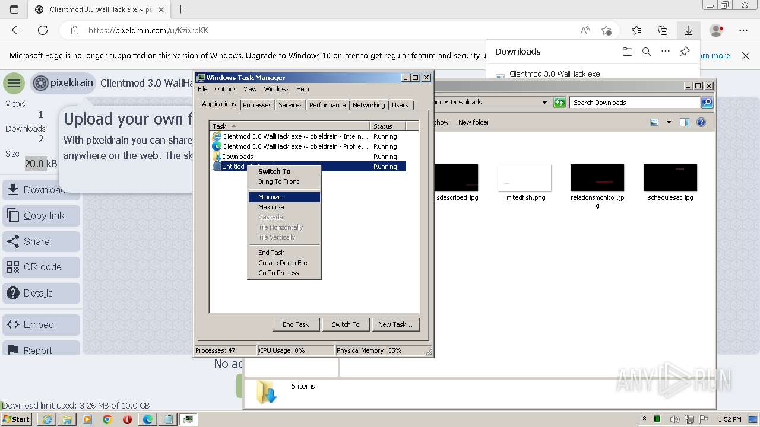Image resolution: width=760 pixels, height=427 pixels.
Task: Open Task Manager File menu
Action: (x=202, y=89)
